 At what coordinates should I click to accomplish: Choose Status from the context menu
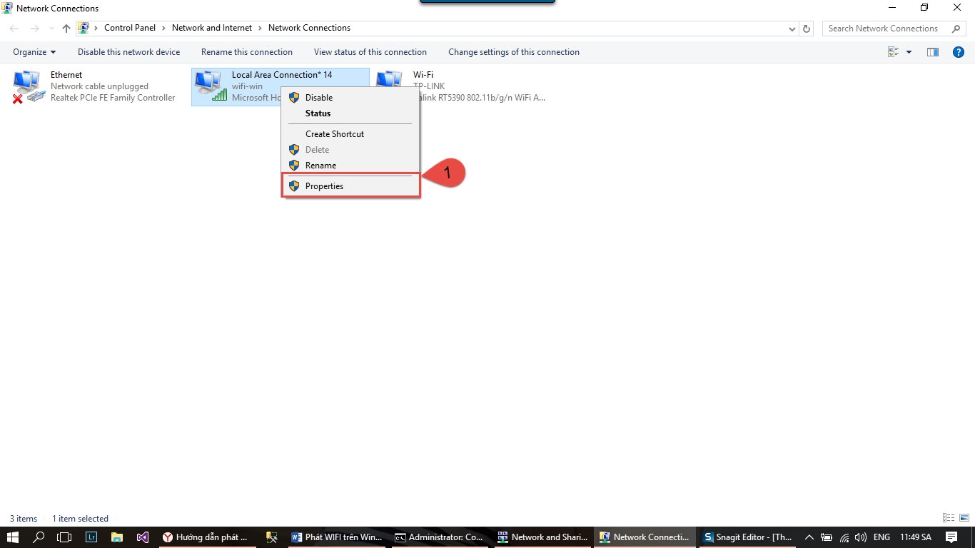pos(351,113)
